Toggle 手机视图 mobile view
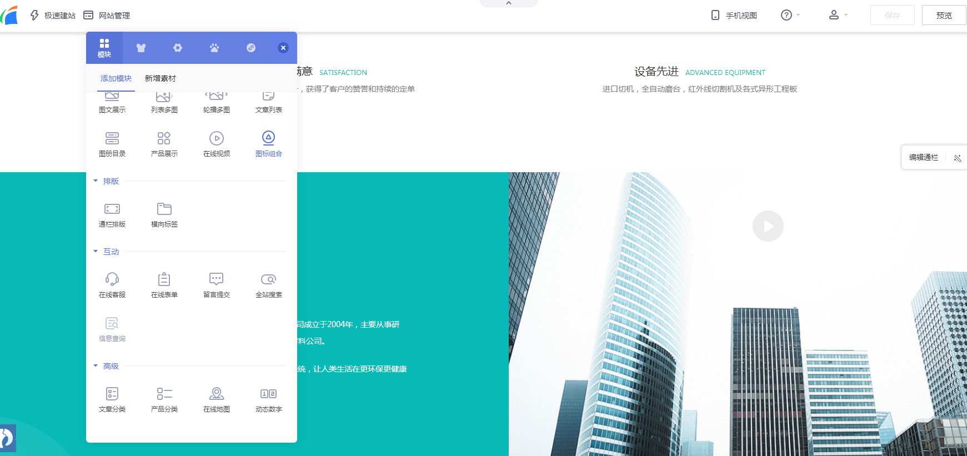 tap(734, 16)
